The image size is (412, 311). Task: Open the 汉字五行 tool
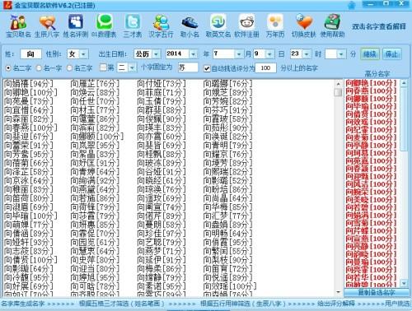pos(161,26)
